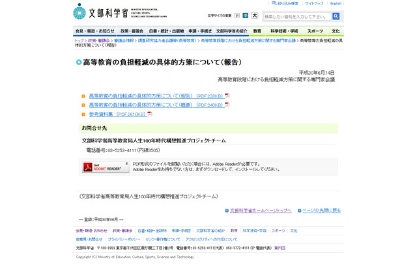Open the 文化 menu tab
The image size is (417, 277).
coord(336,31)
